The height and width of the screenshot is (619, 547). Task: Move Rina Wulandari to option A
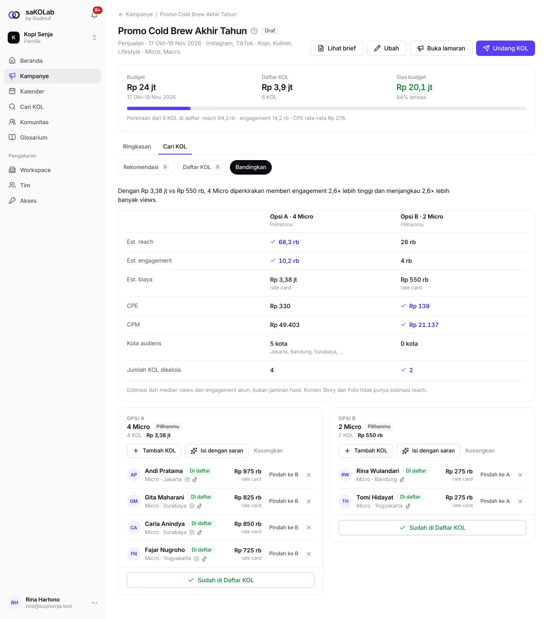pyautogui.click(x=495, y=475)
